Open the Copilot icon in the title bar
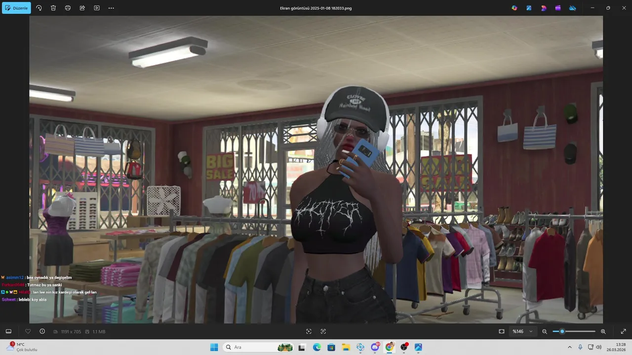Screen dimensions: 632x355 coord(514,8)
